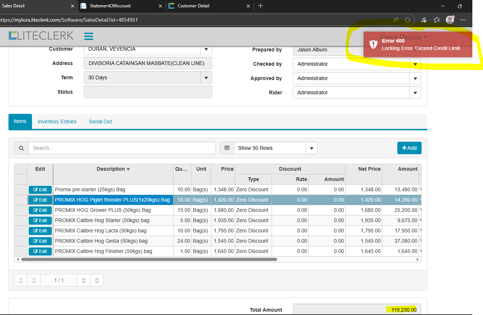The image size is (483, 315).
Task: Open the browser profile avatar
Action: [x=450, y=20]
